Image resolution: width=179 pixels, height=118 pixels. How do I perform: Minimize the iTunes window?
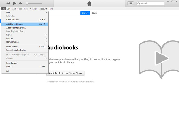pyautogui.click(x=168, y=1)
